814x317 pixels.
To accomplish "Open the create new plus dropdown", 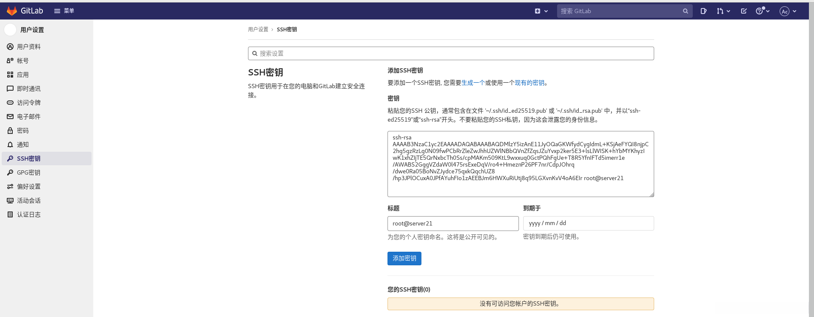I will coord(541,11).
